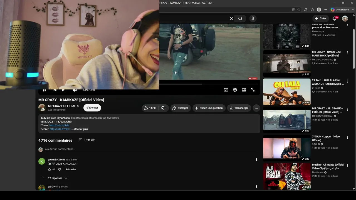
Task: Open the Deezer urlz.fr link
Action: coord(60,129)
